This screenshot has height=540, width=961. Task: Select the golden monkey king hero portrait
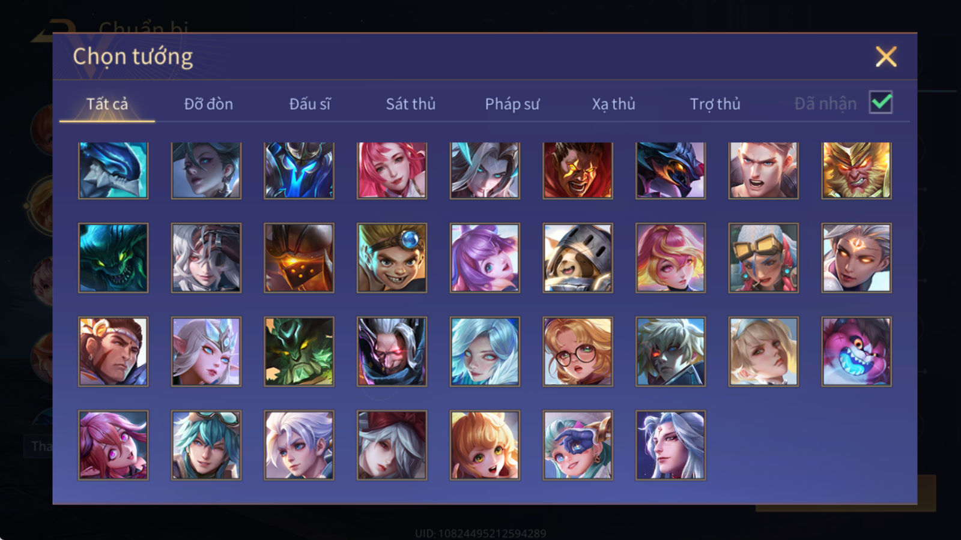click(x=856, y=170)
